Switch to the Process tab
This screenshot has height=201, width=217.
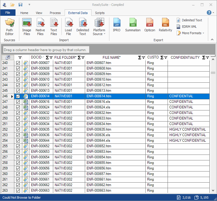55,13
